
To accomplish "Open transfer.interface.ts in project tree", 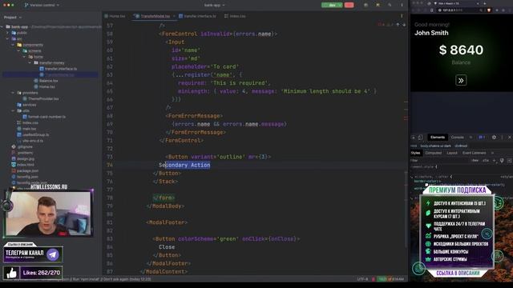I will click(59, 69).
